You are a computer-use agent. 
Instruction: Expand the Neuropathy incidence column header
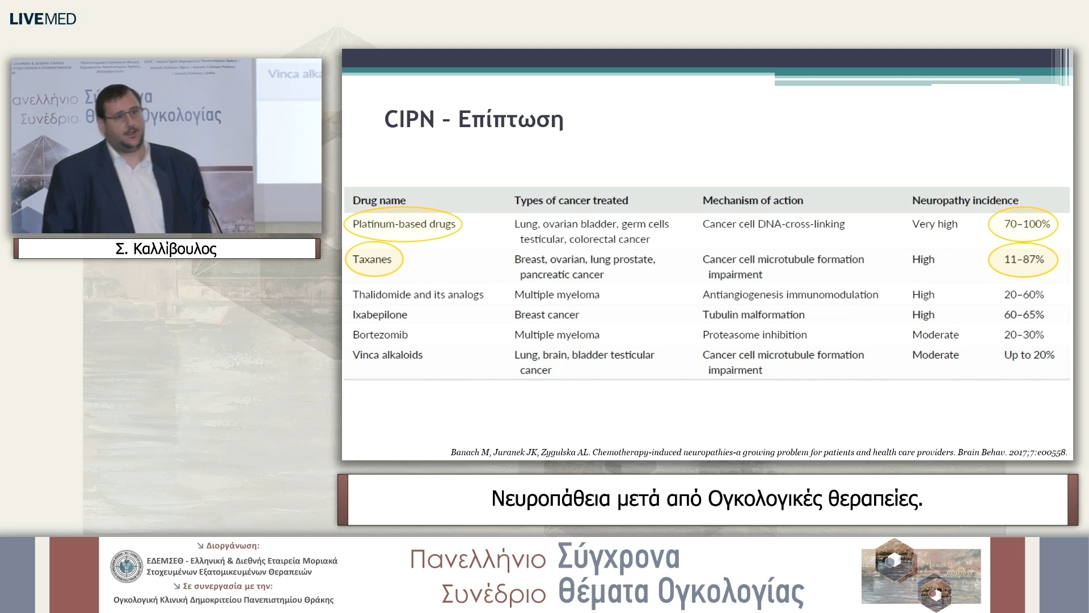click(965, 200)
